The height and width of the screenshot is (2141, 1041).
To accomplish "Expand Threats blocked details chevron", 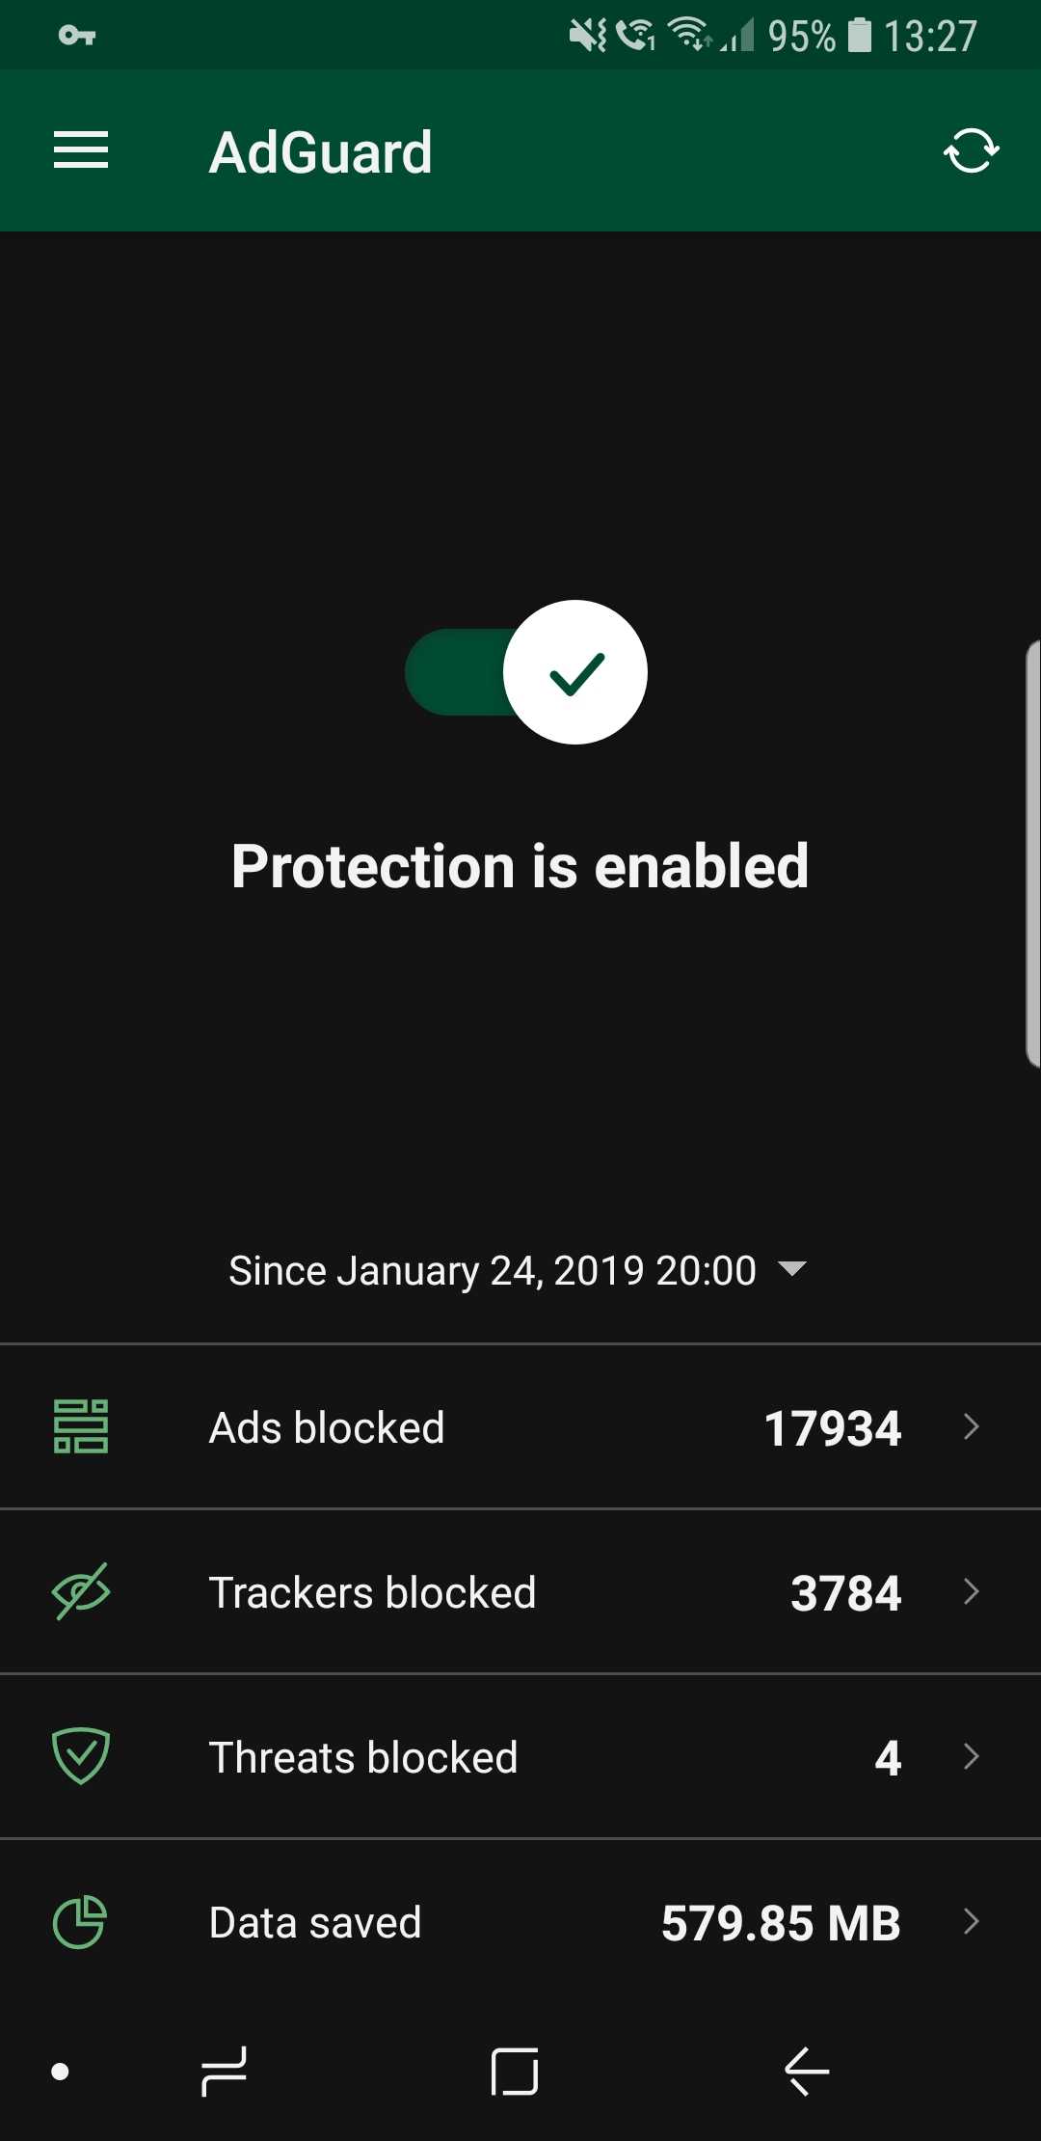I will 972,1756.
